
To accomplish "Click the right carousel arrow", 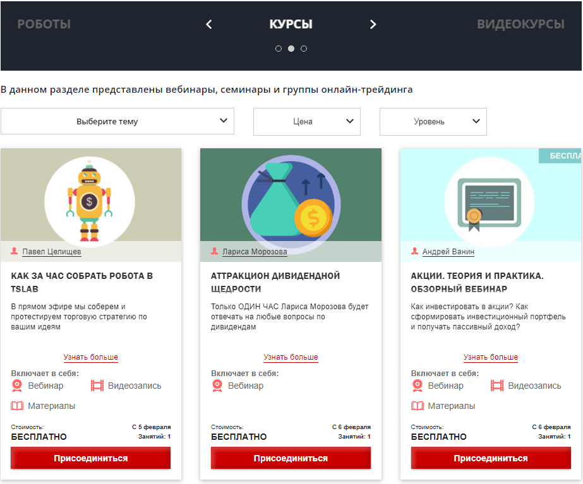I will 373,24.
